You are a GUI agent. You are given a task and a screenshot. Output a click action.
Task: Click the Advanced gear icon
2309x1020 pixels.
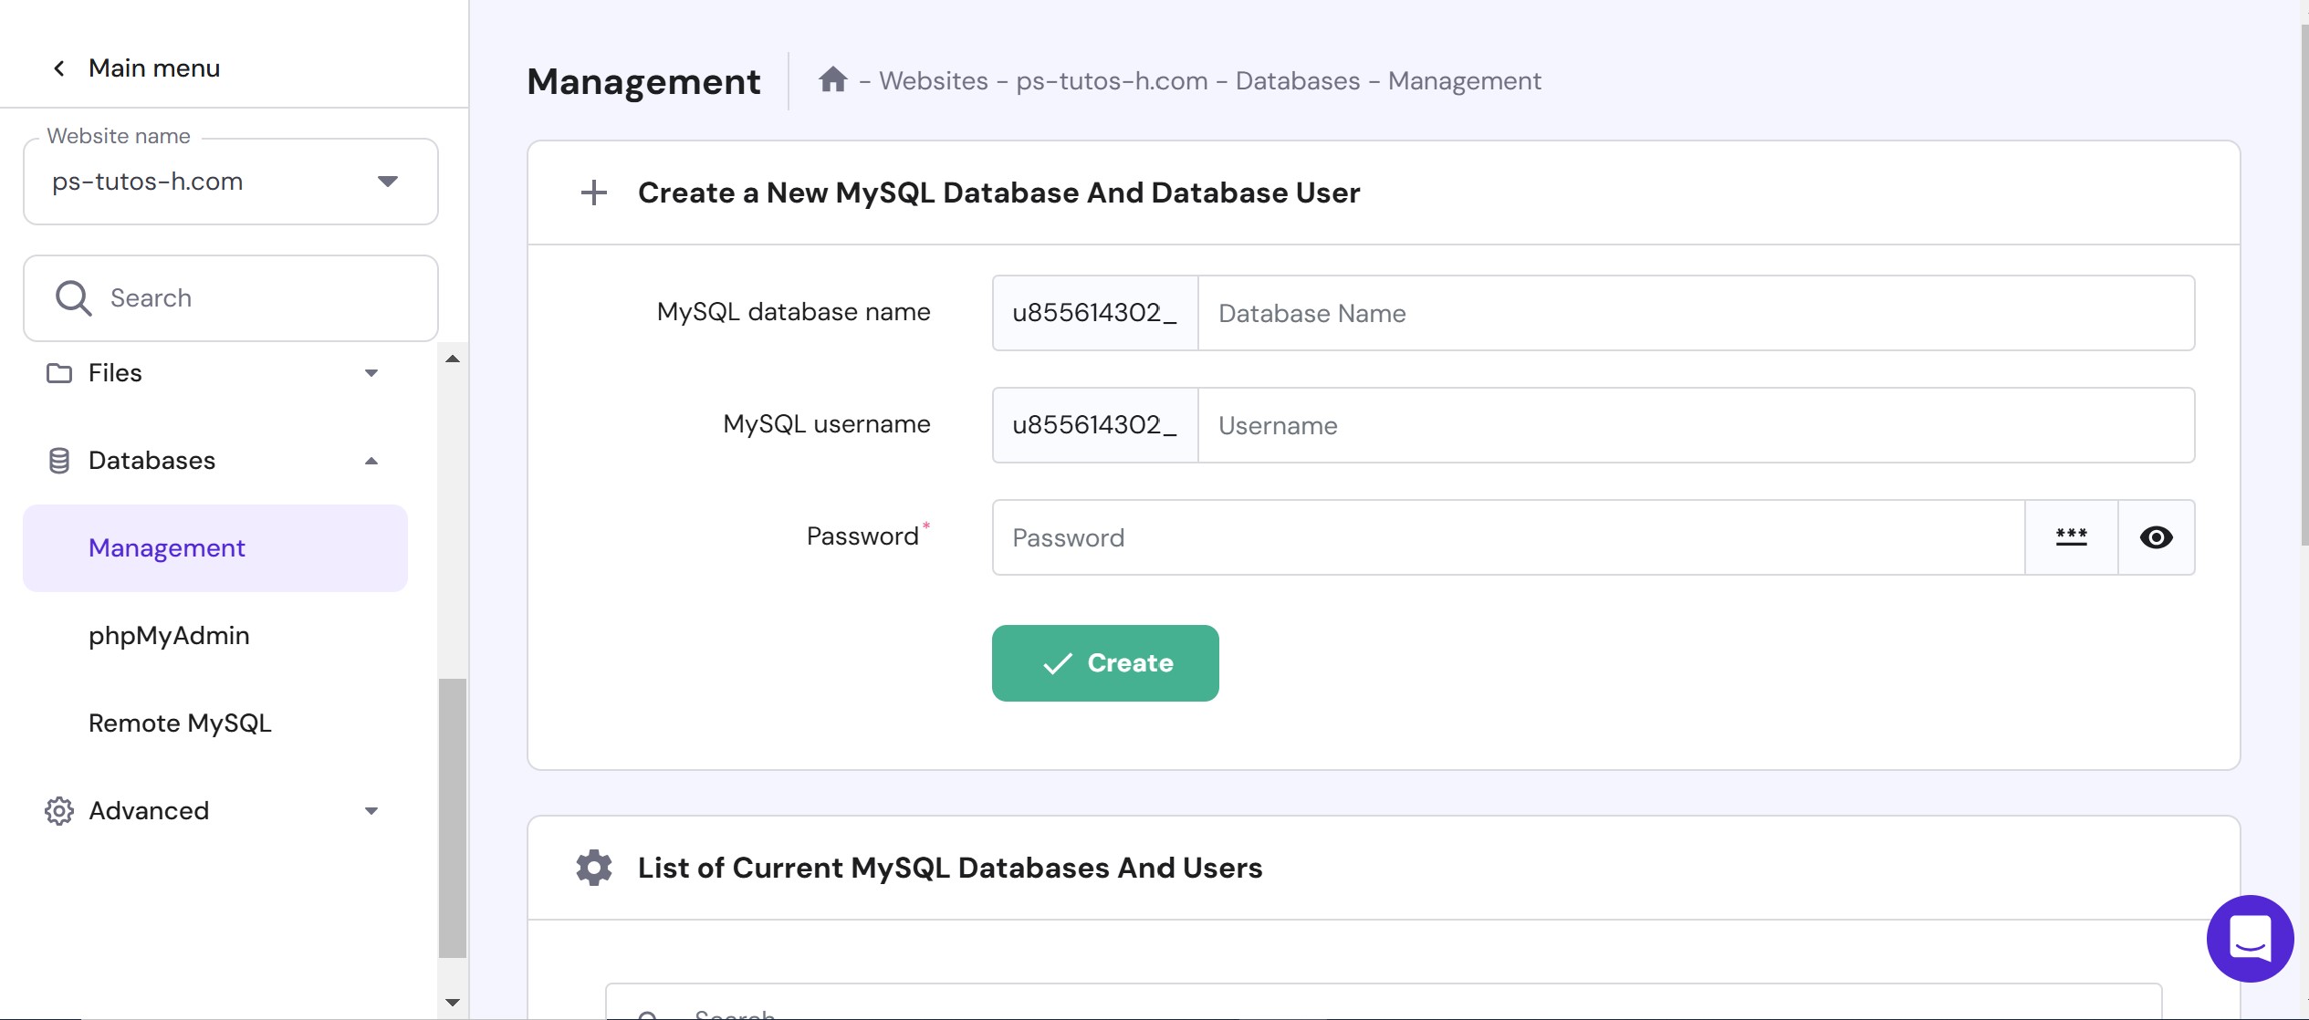pos(59,811)
